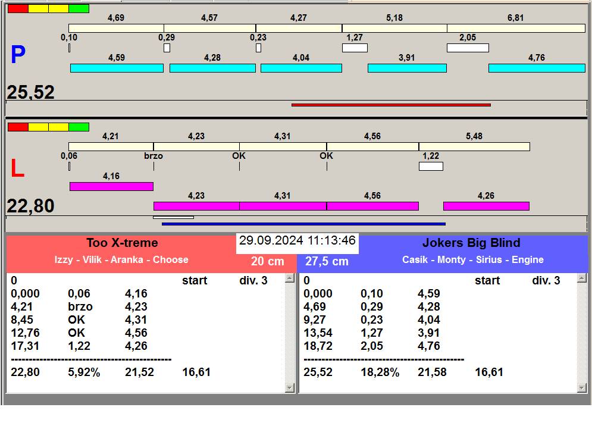
Task: Click the red line under lane P
Action: click(x=391, y=105)
